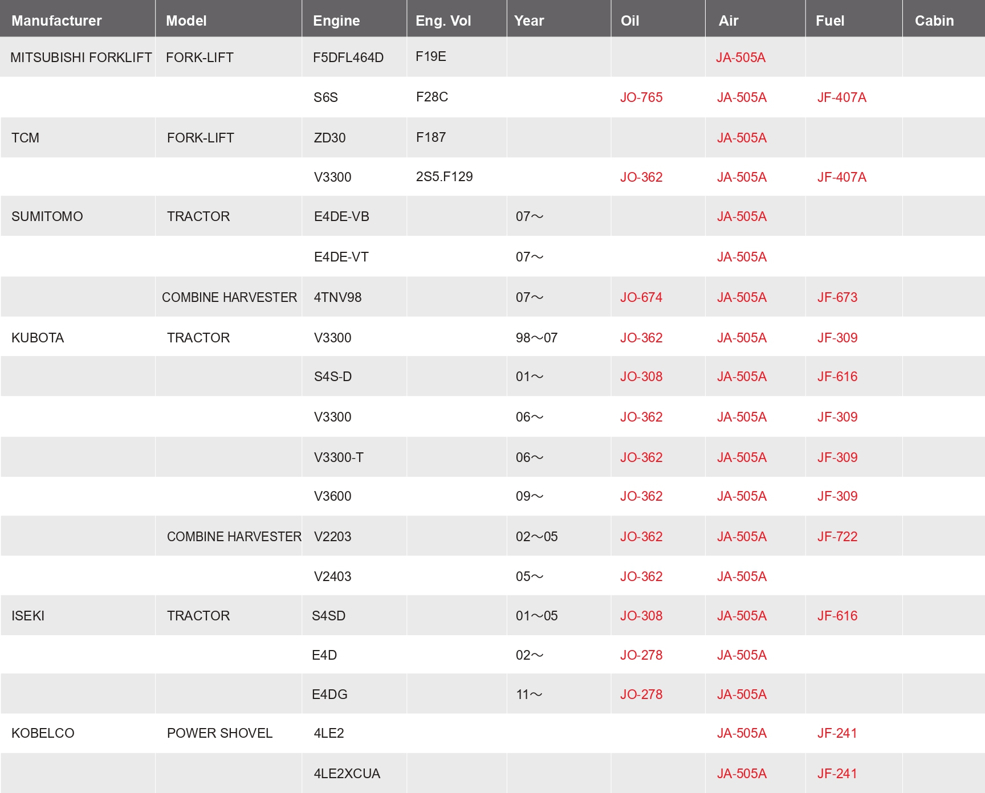Click the KOBELCO manufacturer cell
This screenshot has width=985, height=793.
pos(43,733)
